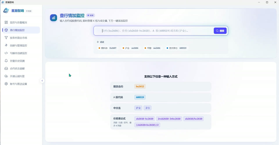Click the bu2612 futures contract example
Viewport: 279px width, 145px height.
pyautogui.click(x=140, y=86)
